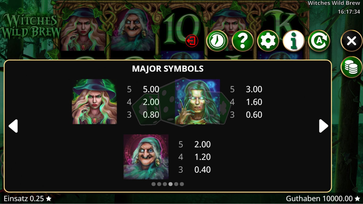Screen dimensions: 363x204
Task: Select the second page indicator dot
Action: click(x=159, y=184)
